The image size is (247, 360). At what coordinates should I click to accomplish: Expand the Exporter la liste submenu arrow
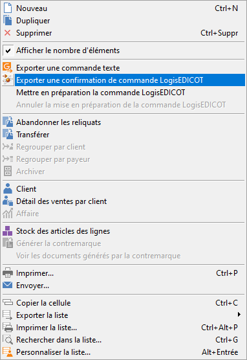tap(239, 315)
